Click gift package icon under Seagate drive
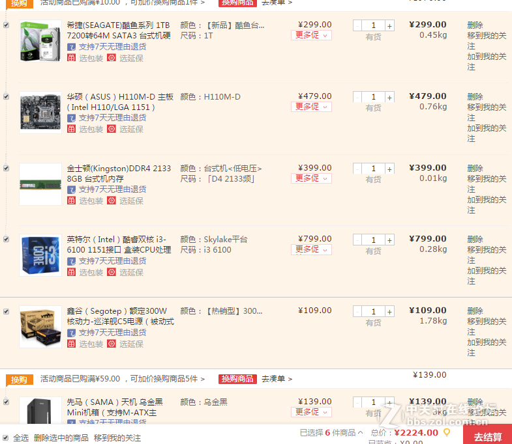 71,58
